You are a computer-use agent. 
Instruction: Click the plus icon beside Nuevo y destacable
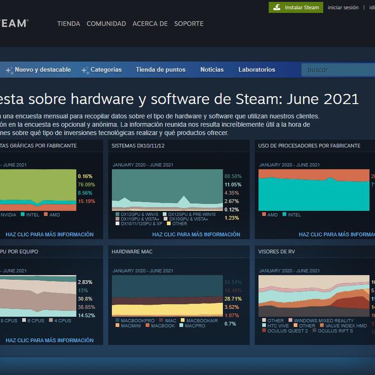pos(9,71)
